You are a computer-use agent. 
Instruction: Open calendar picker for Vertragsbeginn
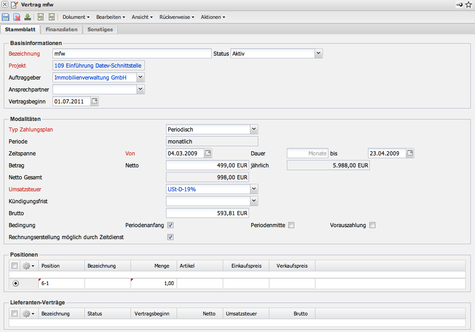95,101
